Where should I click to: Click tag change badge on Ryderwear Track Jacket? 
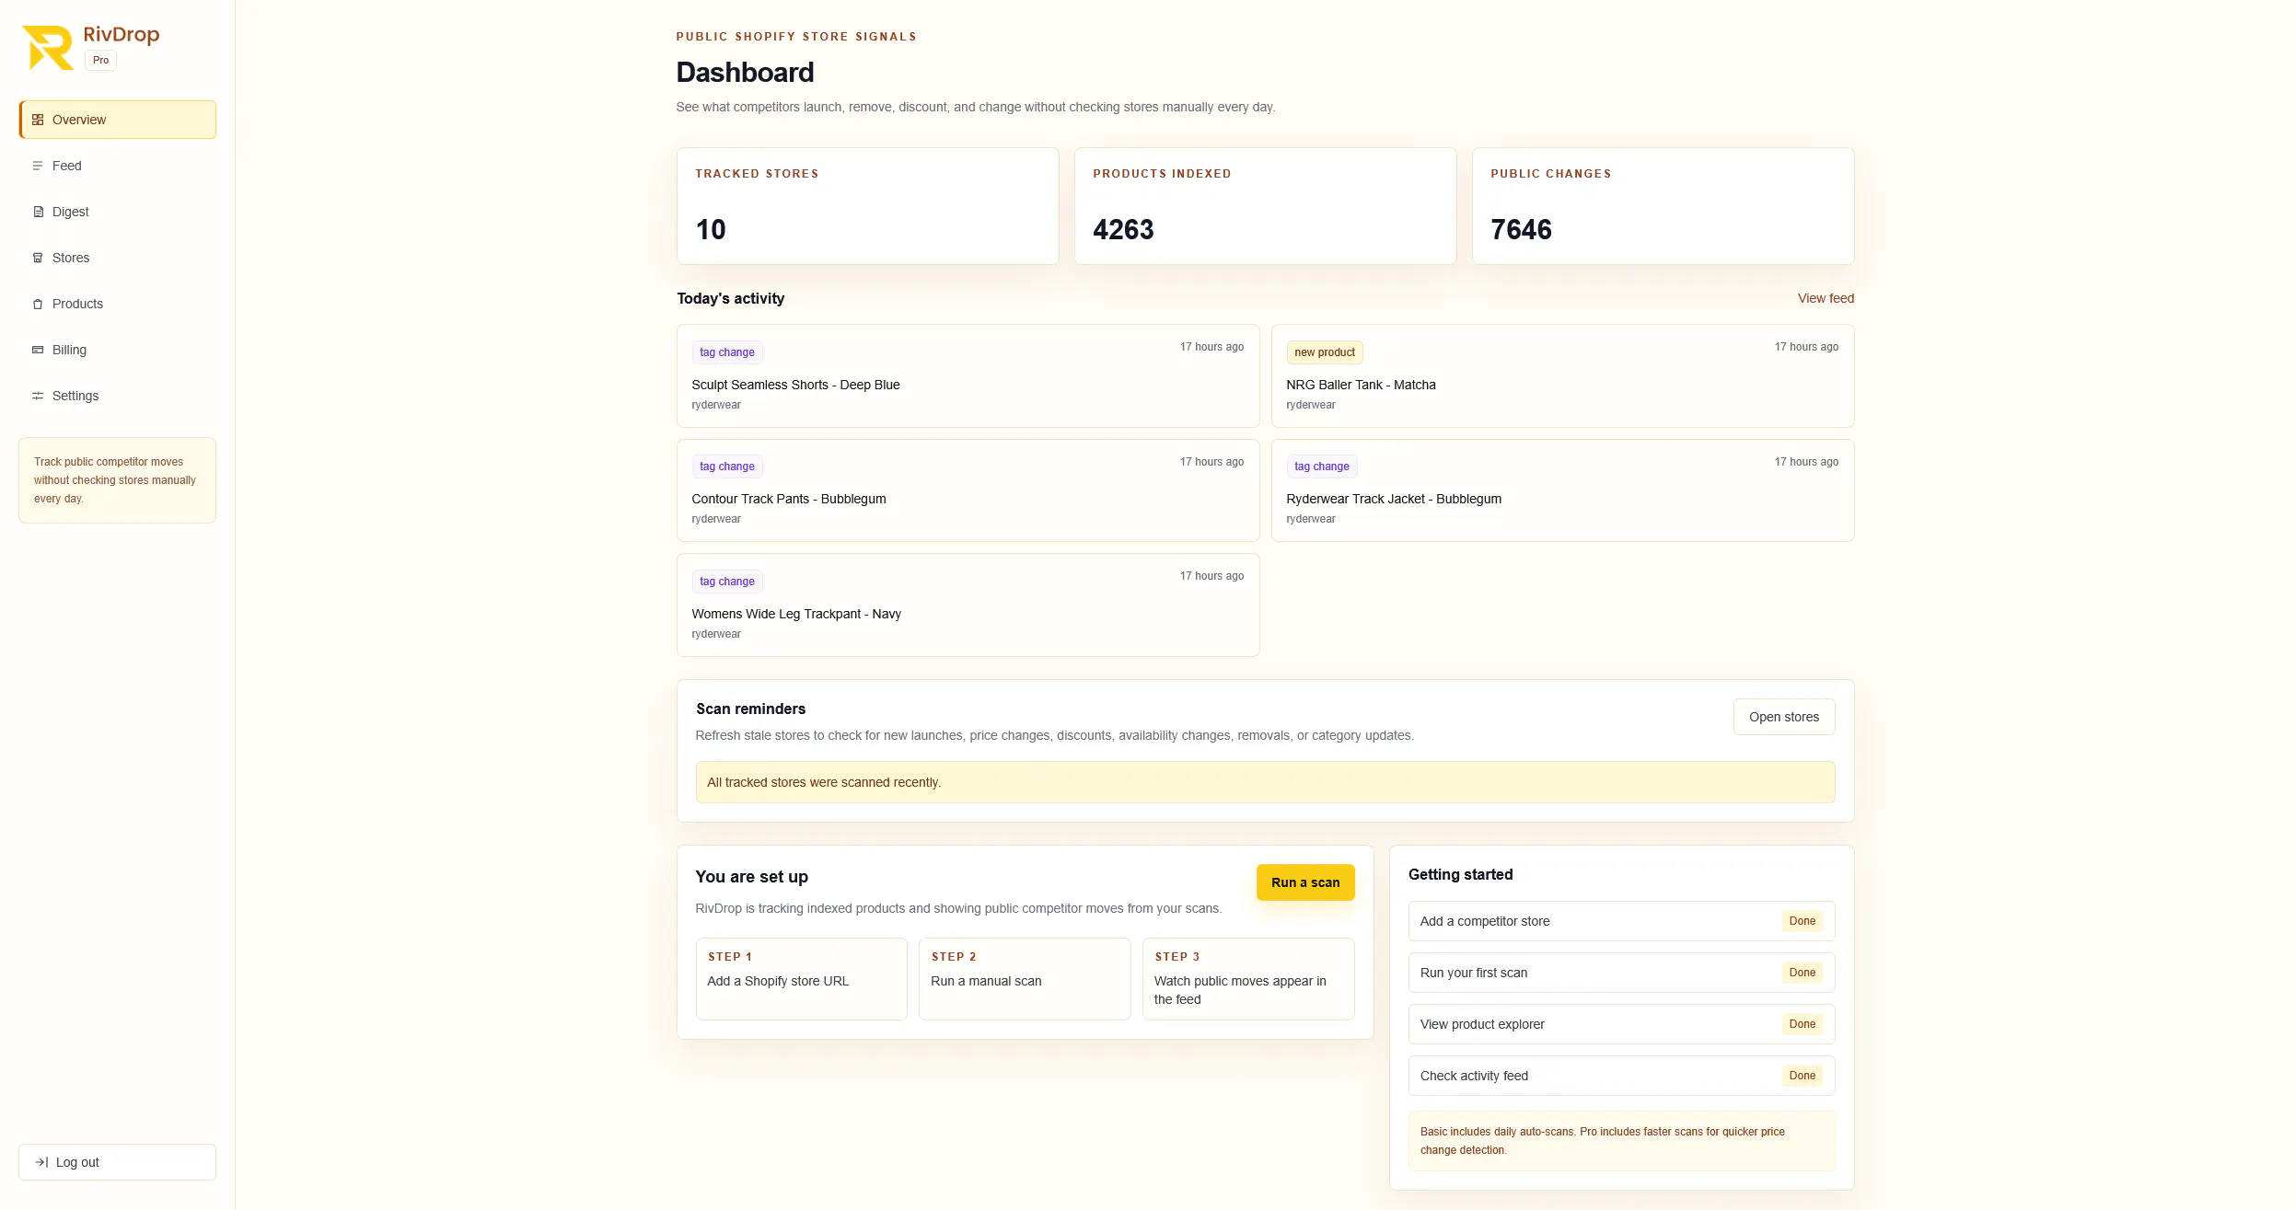pyautogui.click(x=1322, y=467)
